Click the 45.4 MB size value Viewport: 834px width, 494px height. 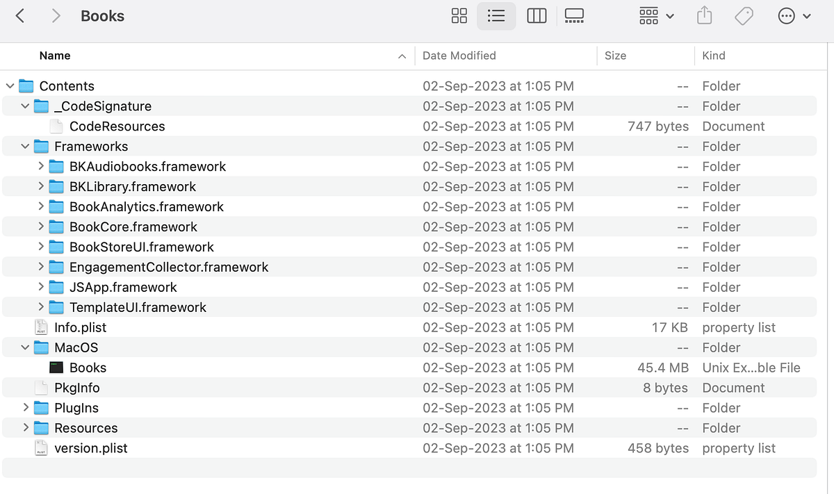[663, 368]
